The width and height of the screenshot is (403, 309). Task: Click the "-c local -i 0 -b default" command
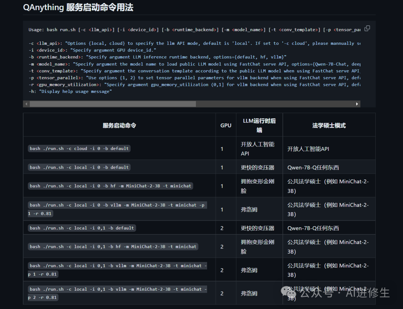point(79,167)
